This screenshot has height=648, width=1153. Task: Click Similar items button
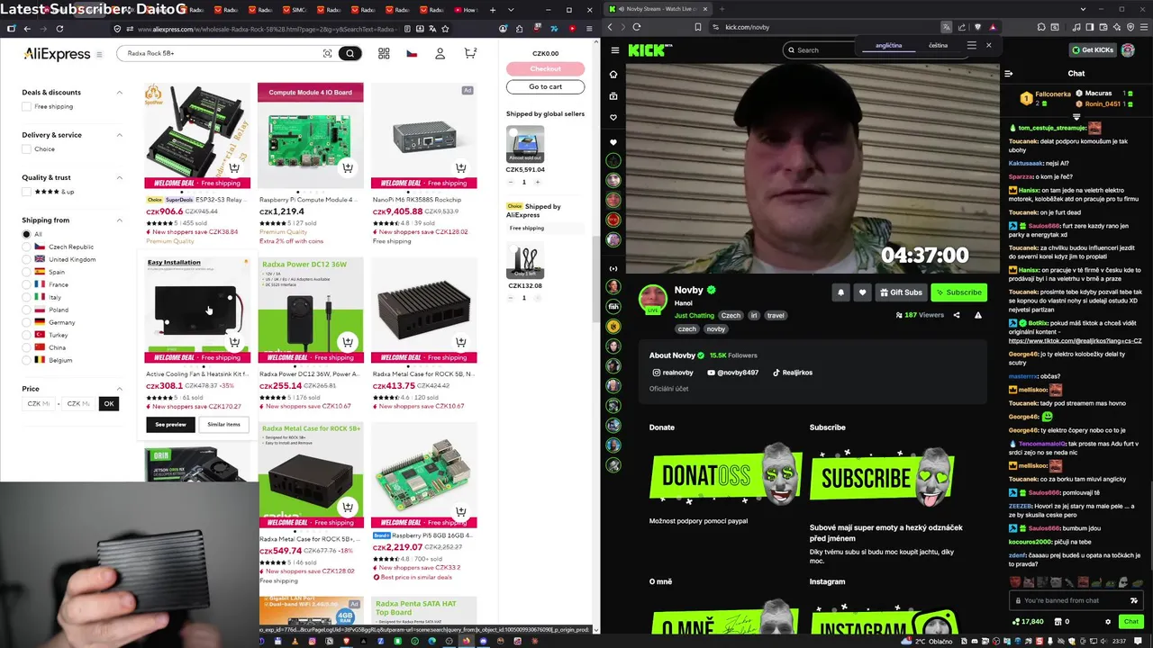pyautogui.click(x=223, y=424)
